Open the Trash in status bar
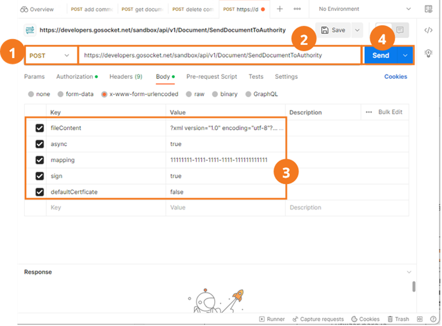 coord(398,319)
